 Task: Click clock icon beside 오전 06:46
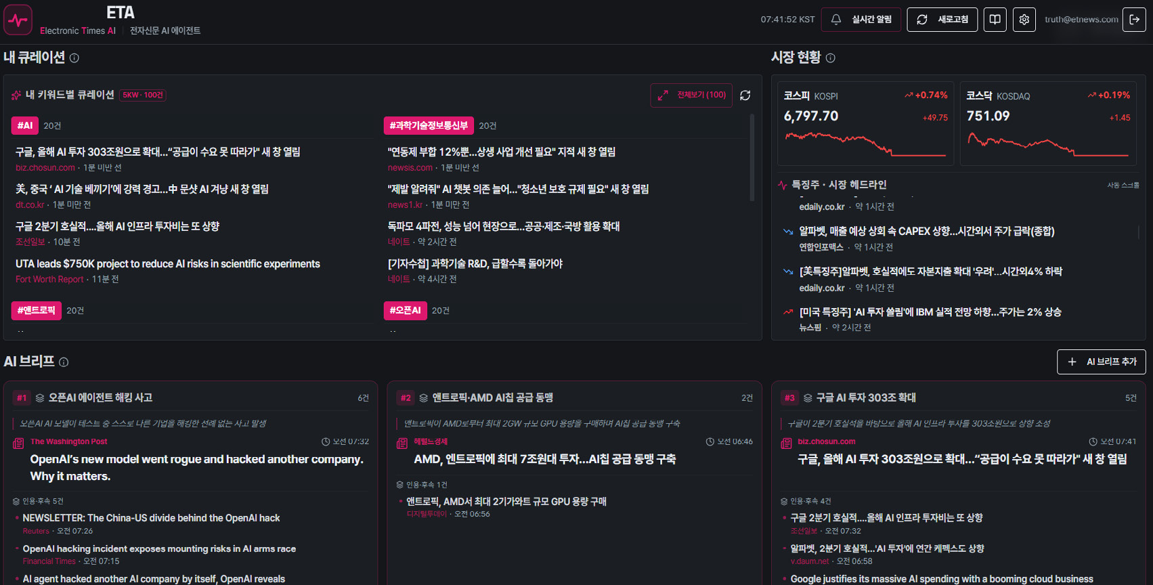710,441
